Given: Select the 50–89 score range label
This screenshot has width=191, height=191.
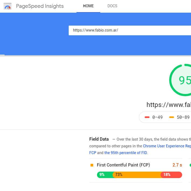Looking at the screenshot, I should [x=183, y=117].
